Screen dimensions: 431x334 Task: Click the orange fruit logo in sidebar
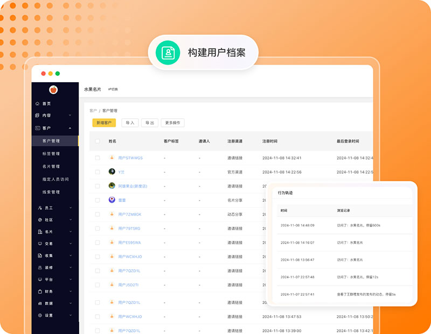tap(53, 90)
